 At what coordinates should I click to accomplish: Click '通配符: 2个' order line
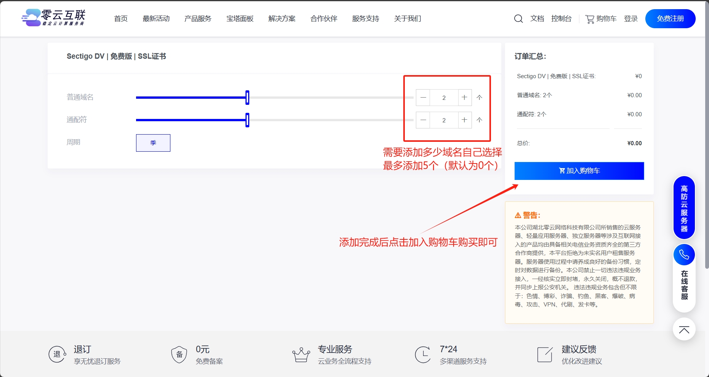(532, 114)
